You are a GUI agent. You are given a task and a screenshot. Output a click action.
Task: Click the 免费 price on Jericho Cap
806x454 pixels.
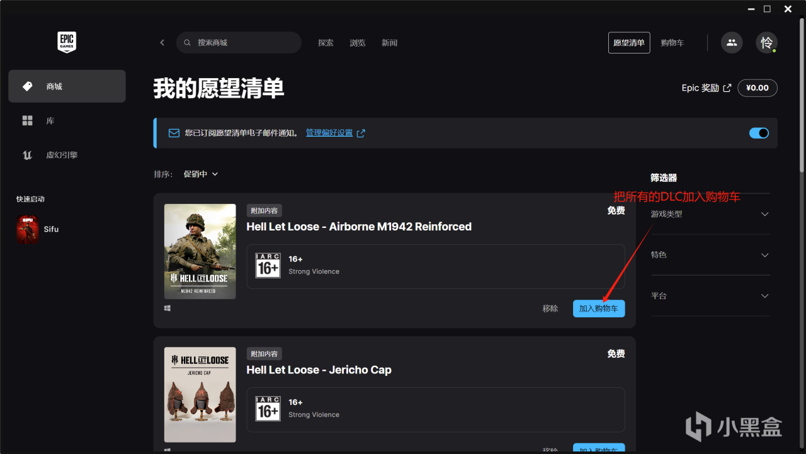616,355
